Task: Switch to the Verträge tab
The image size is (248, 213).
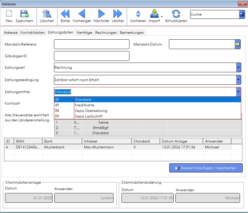Action: pyautogui.click(x=84, y=33)
